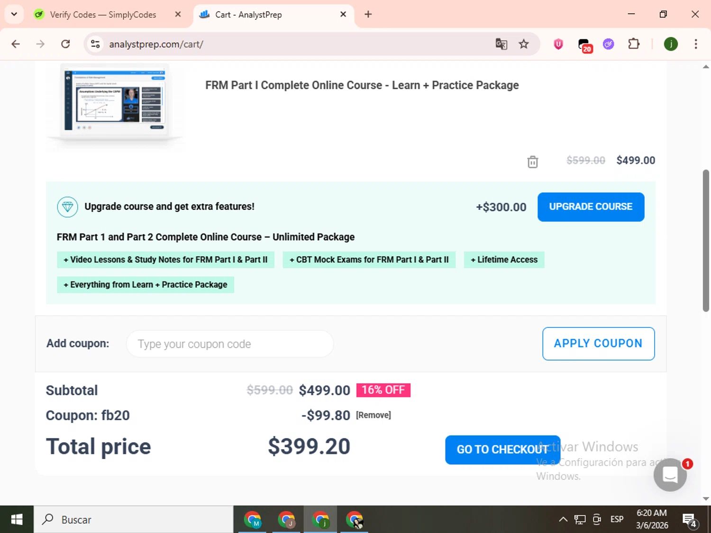Close the Cart - AnalystPrep tab

pyautogui.click(x=343, y=14)
